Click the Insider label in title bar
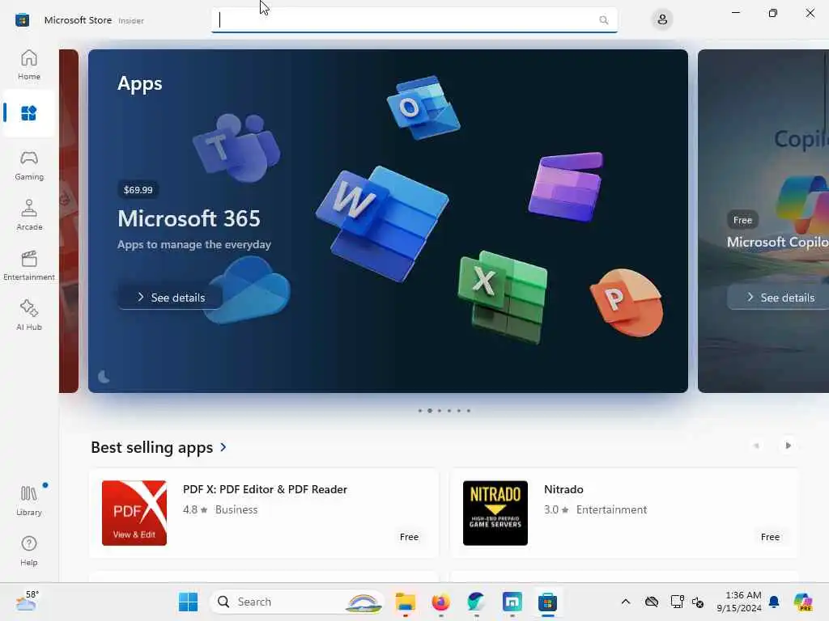This screenshot has height=621, width=829. click(x=131, y=20)
